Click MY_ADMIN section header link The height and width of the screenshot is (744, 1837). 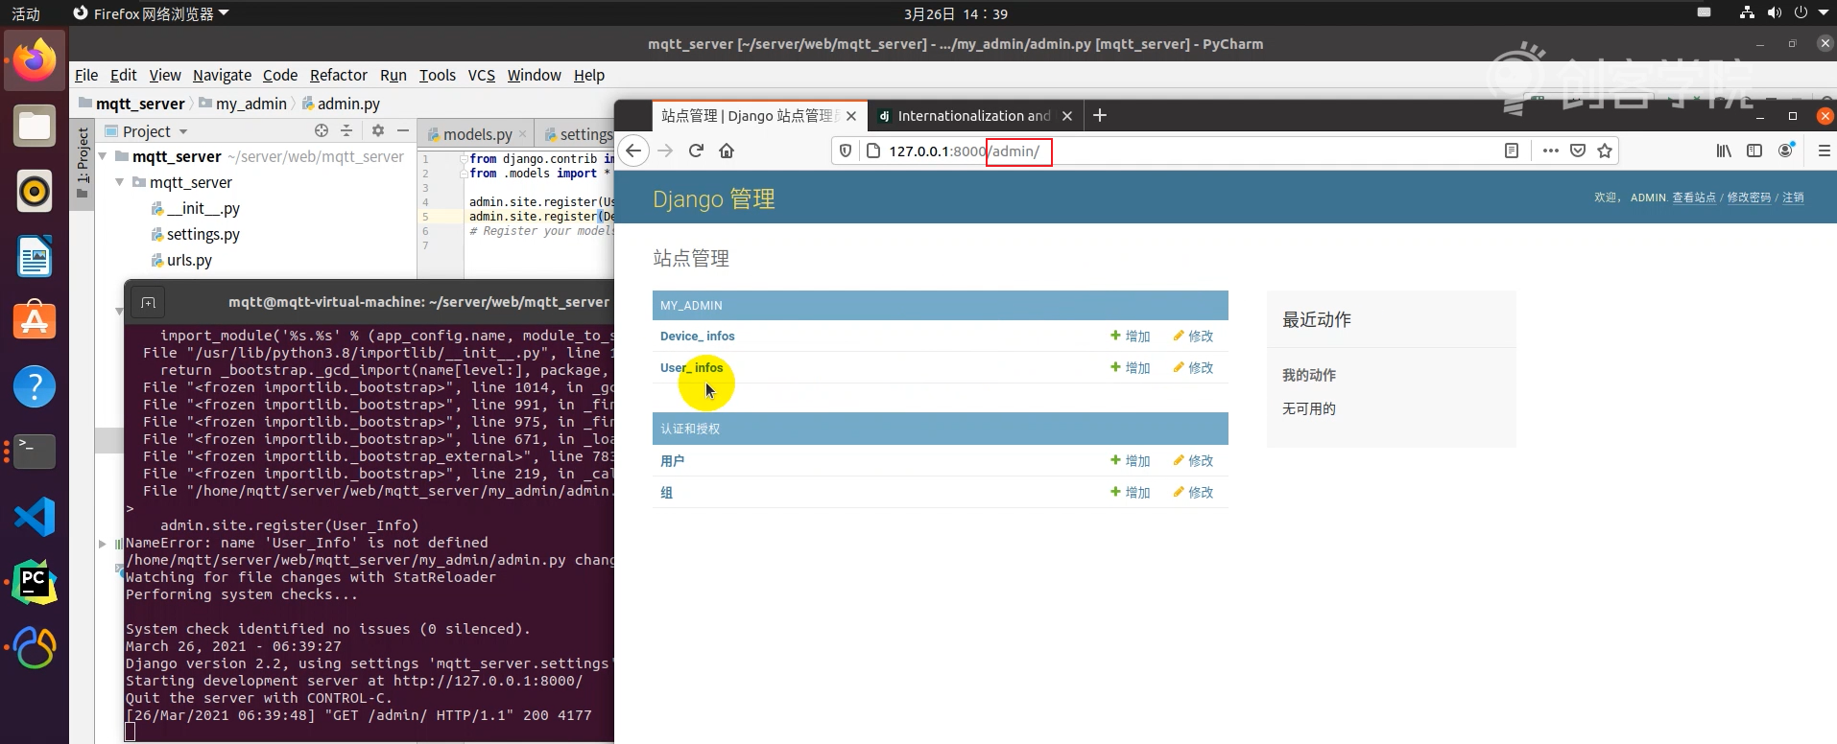(x=691, y=305)
